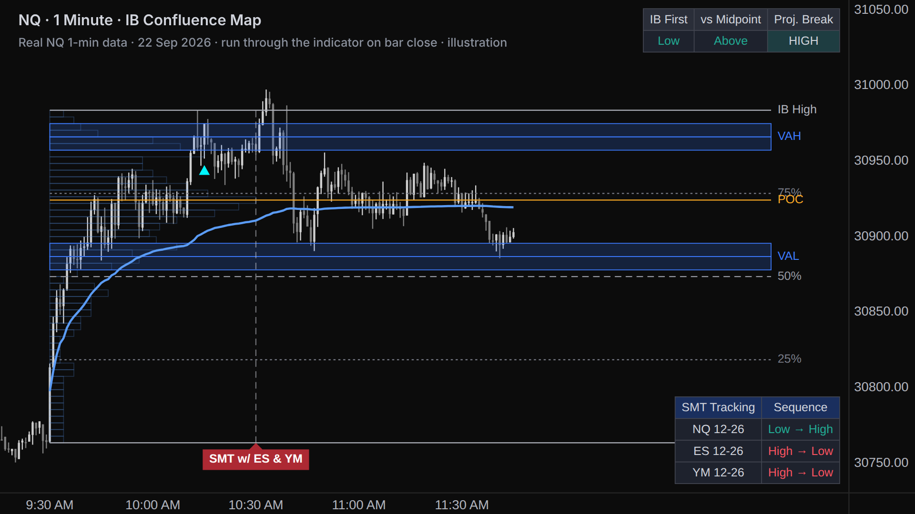Click the 30950.00 price axis label
915x514 pixels.
(x=881, y=160)
